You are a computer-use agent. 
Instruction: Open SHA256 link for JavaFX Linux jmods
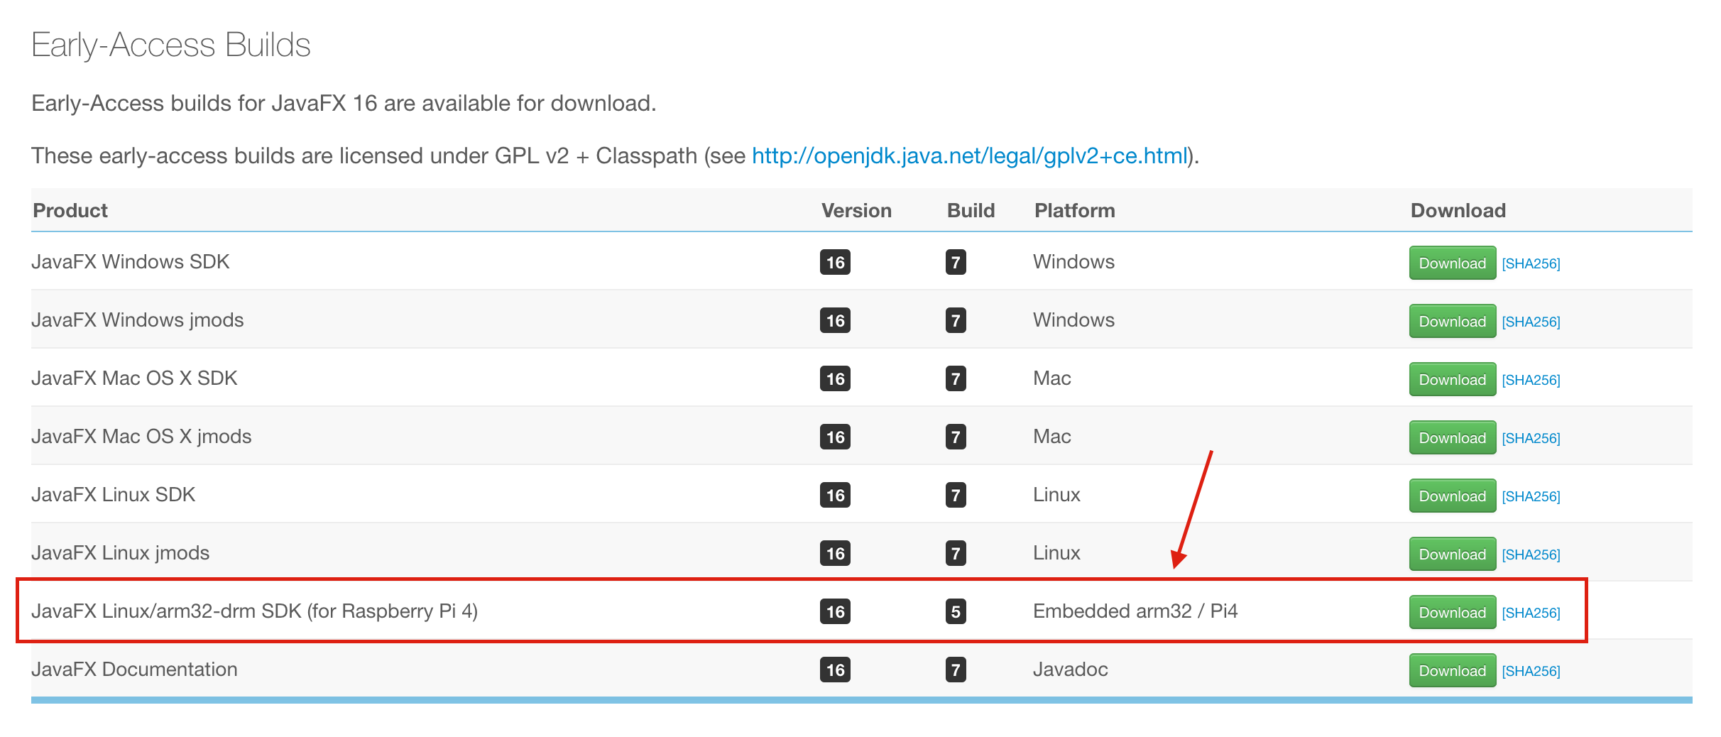(1531, 555)
